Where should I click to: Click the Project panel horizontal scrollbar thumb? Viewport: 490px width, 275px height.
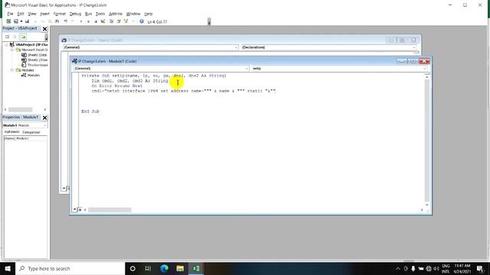[x=21, y=109]
